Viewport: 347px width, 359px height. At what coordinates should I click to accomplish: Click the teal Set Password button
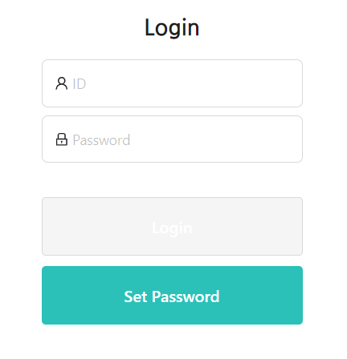[x=172, y=295]
